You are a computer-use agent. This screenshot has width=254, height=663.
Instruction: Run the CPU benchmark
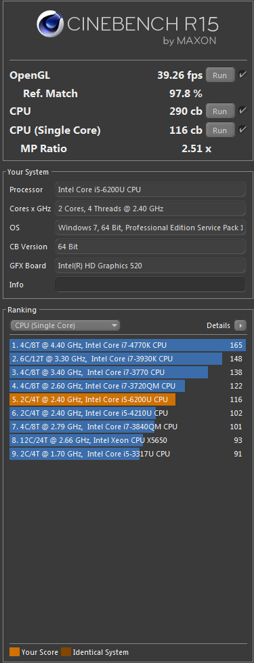pos(220,111)
